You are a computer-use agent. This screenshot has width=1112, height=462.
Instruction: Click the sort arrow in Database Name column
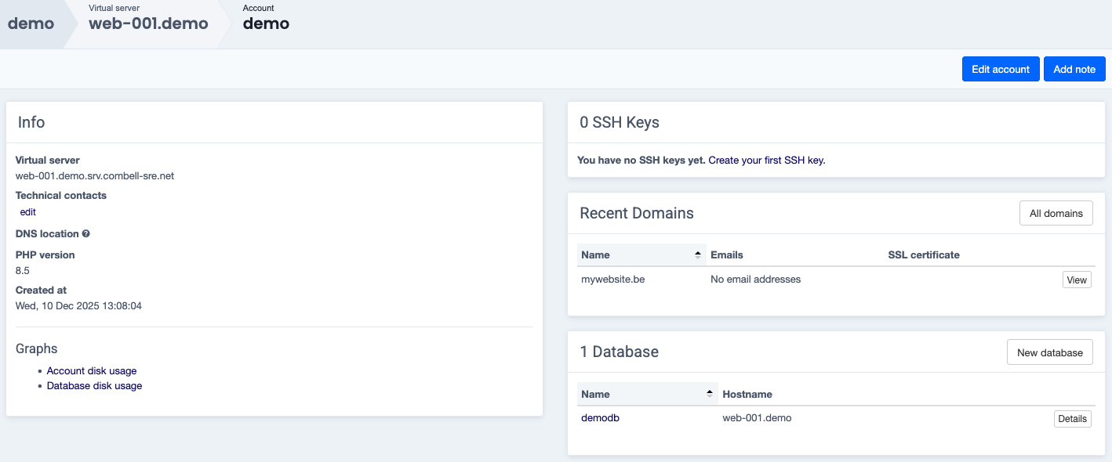click(710, 394)
